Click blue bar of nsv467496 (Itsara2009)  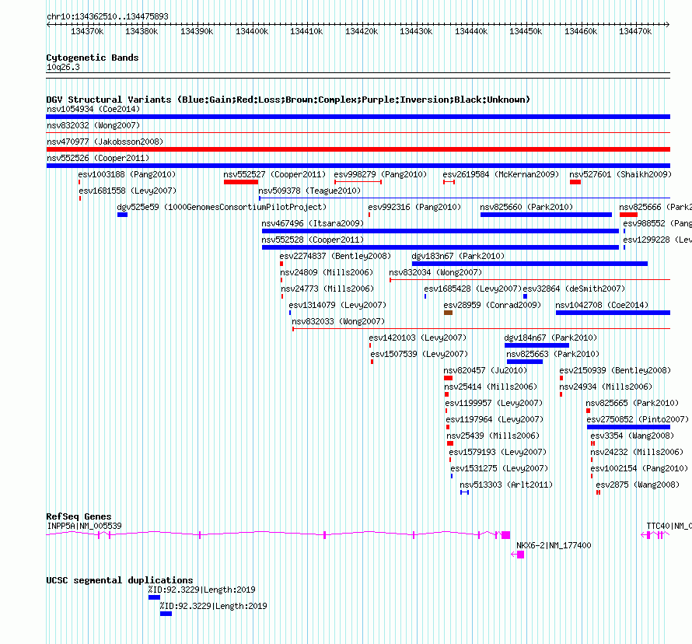tap(440, 231)
